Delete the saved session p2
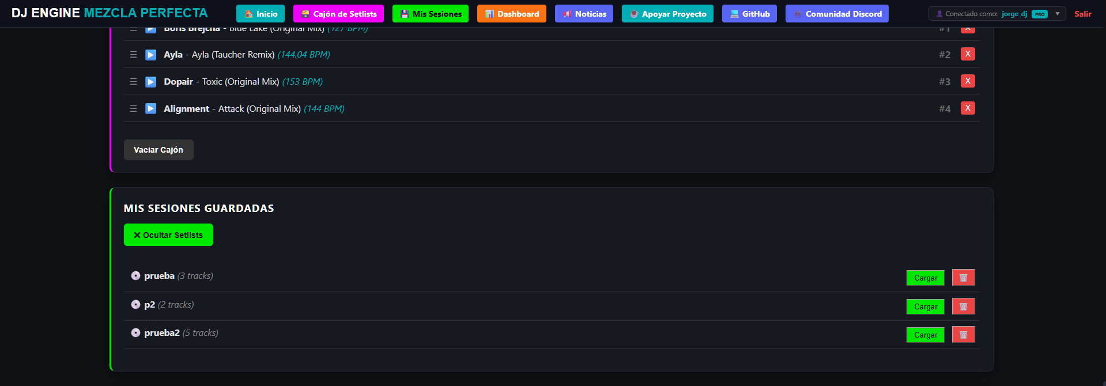This screenshot has height=386, width=1106. (963, 306)
